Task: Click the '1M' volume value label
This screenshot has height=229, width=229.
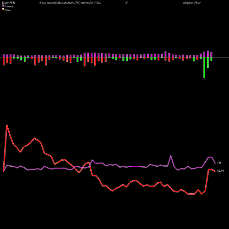Action: coord(219,163)
